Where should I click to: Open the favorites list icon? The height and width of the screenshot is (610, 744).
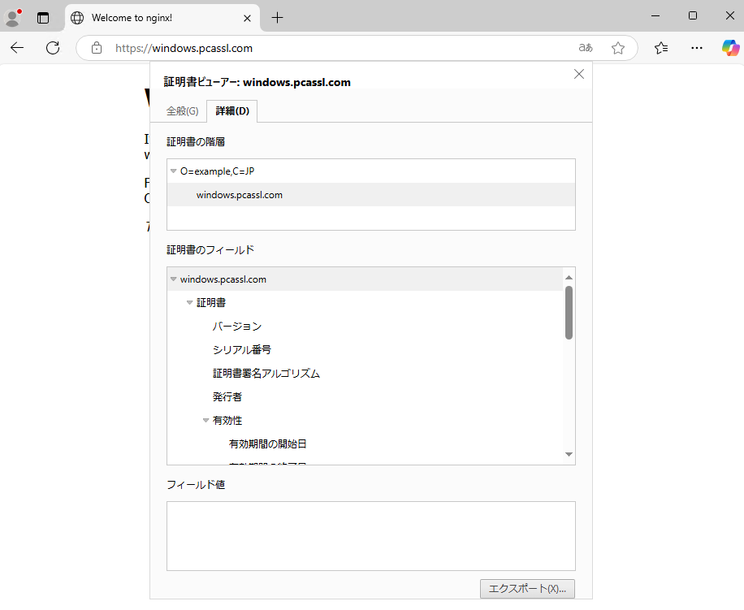[x=661, y=47]
